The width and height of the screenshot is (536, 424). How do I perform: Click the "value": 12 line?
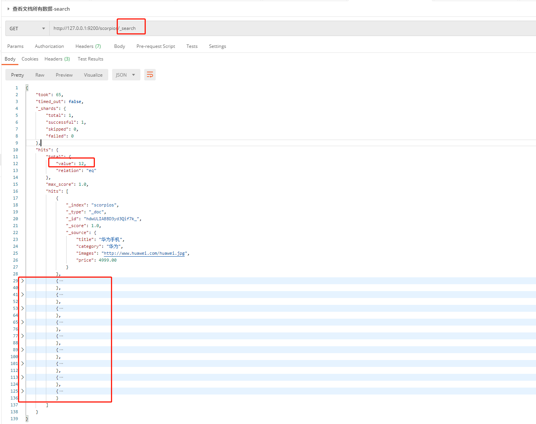tap(71, 164)
